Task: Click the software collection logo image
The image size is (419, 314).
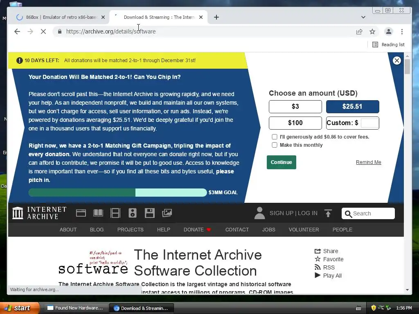Action: 93,263
